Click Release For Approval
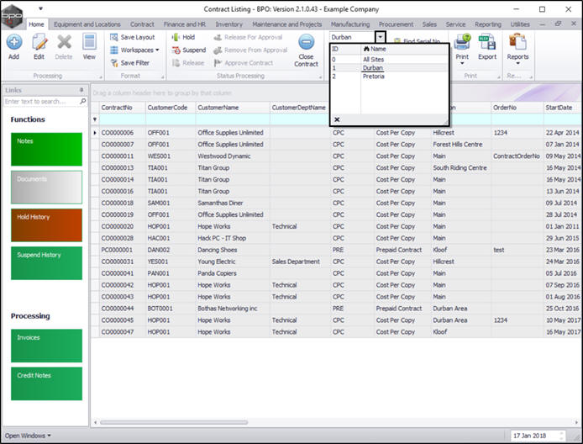The height and width of the screenshot is (444, 583). [248, 37]
